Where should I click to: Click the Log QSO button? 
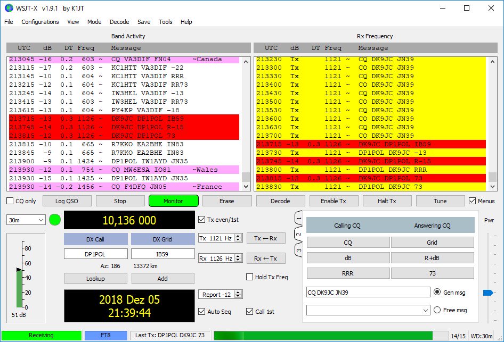point(67,201)
